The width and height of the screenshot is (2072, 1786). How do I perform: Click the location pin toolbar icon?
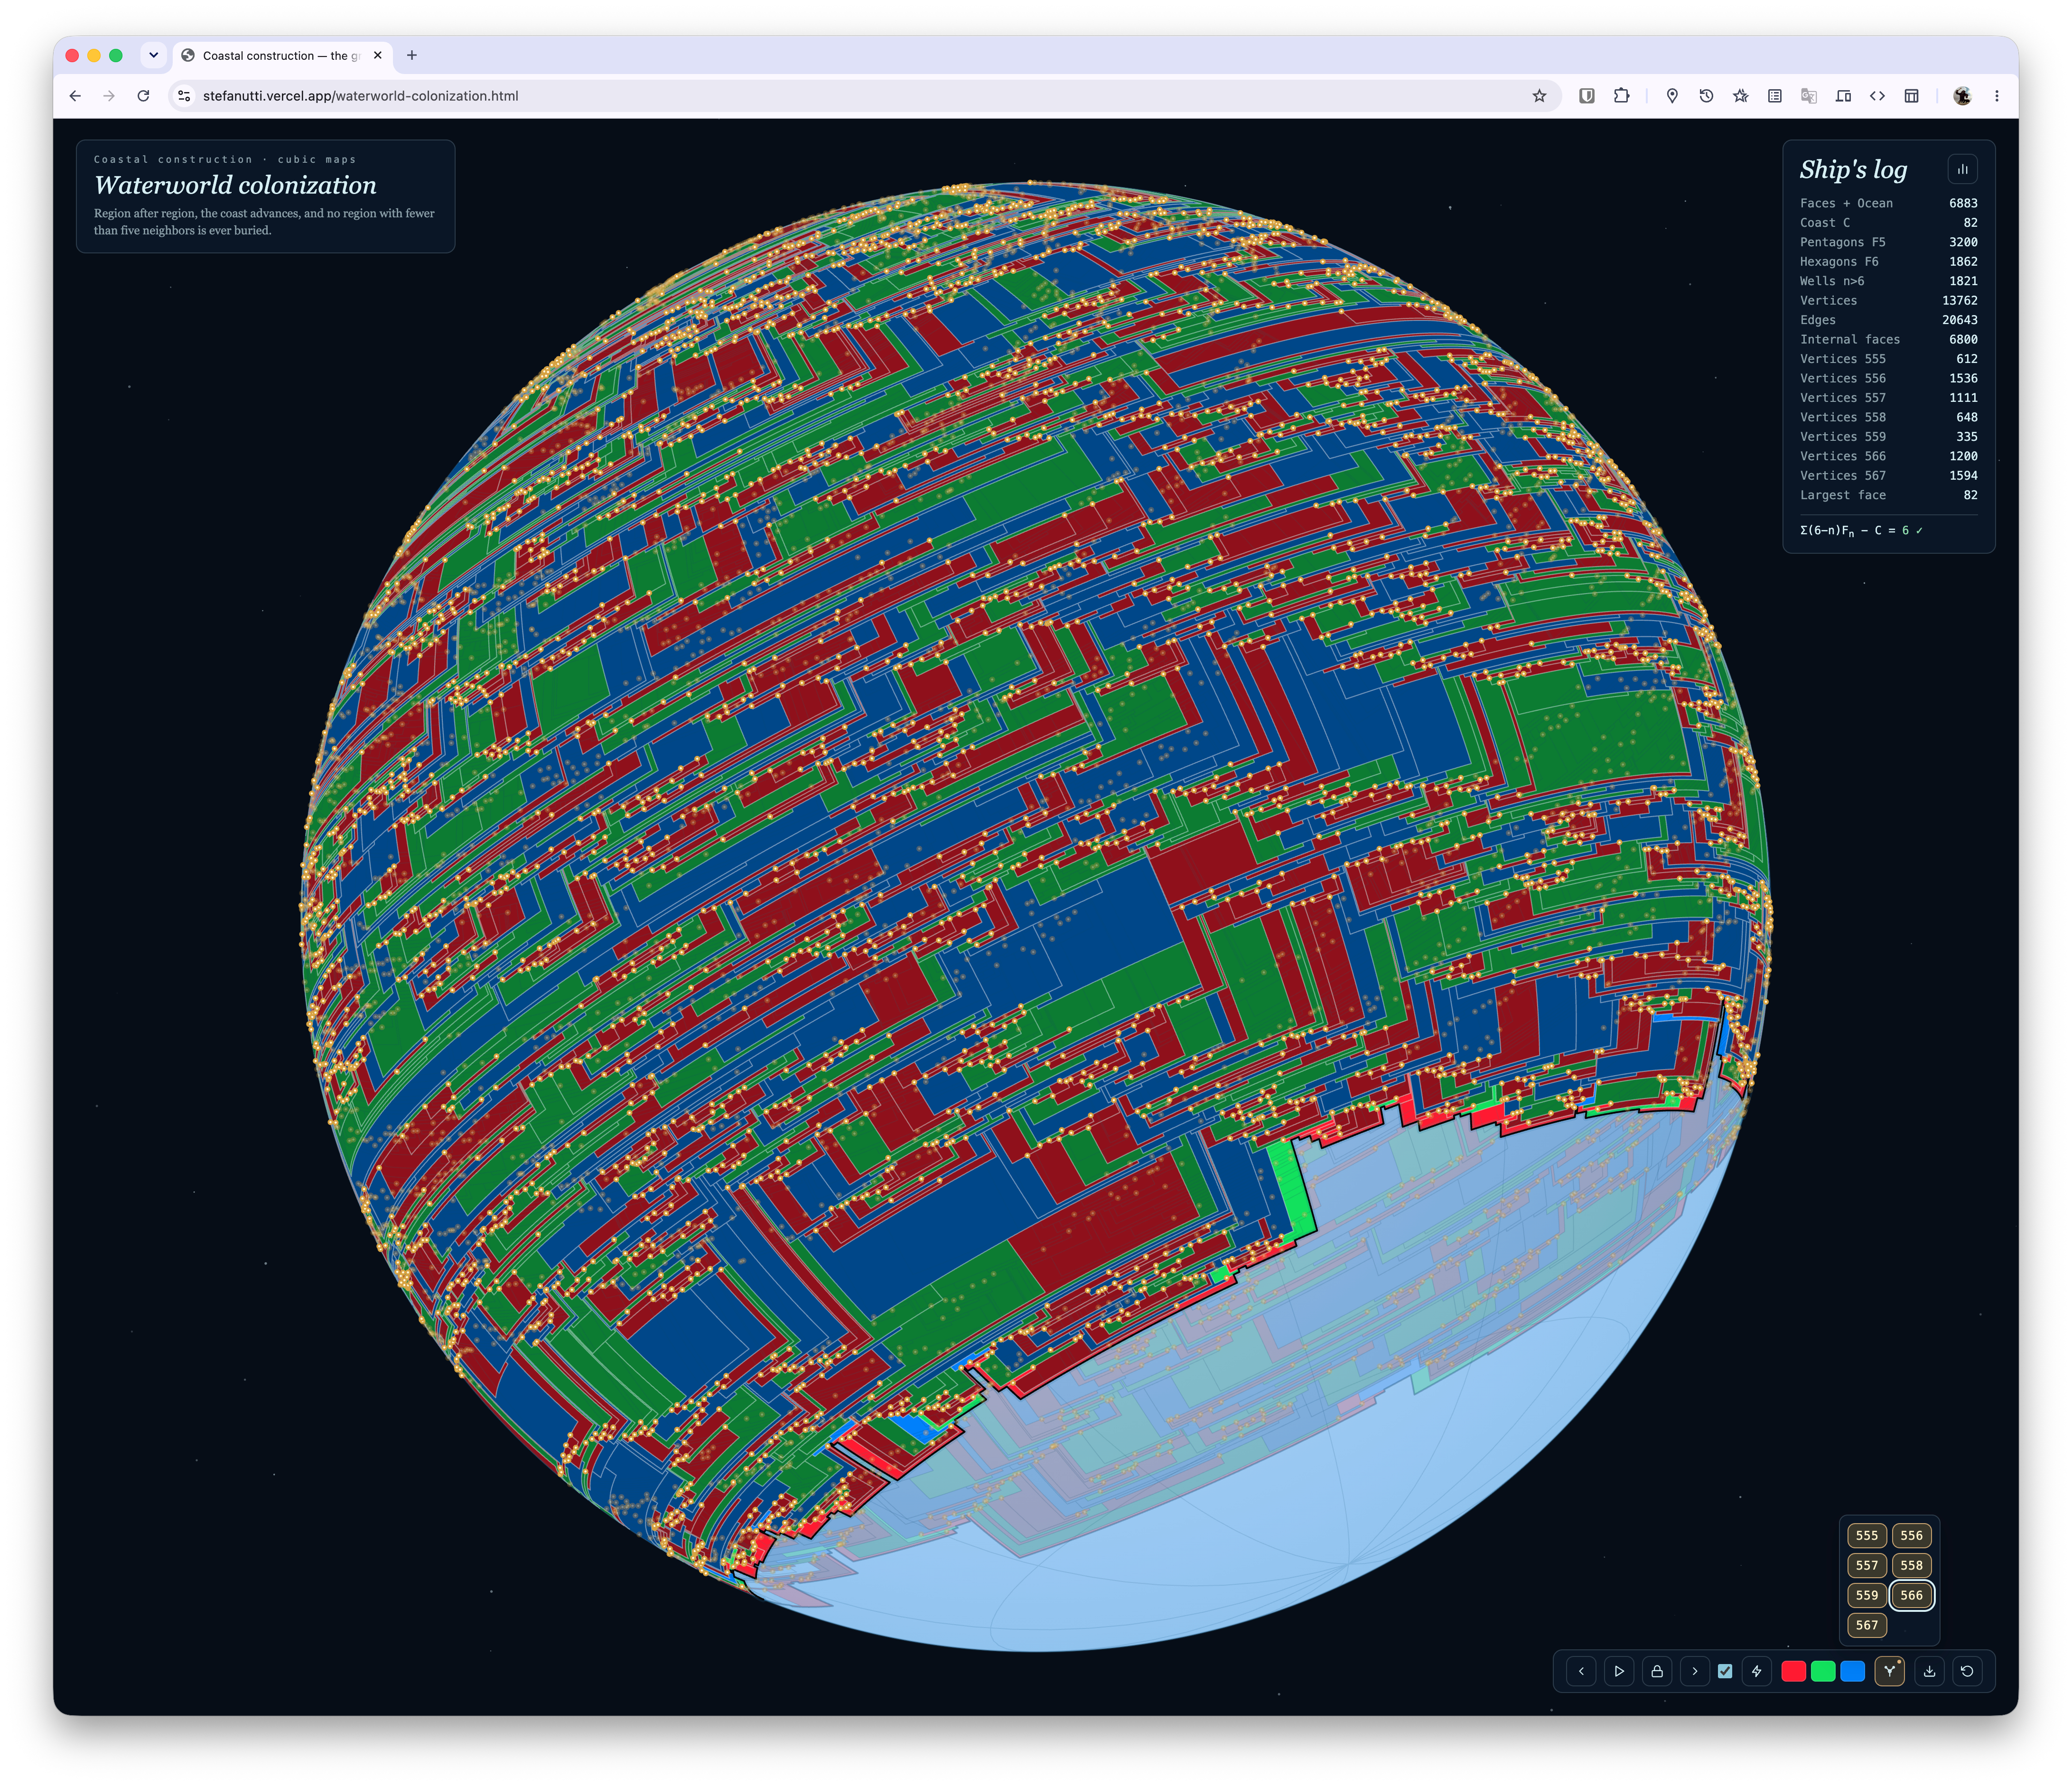pos(1672,96)
